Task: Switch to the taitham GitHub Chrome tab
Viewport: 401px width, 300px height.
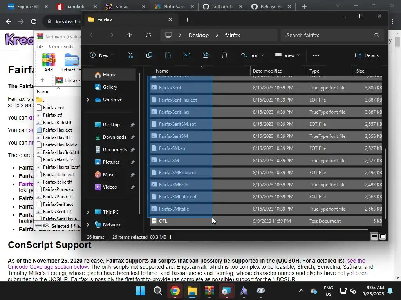Action: pyautogui.click(x=222, y=6)
